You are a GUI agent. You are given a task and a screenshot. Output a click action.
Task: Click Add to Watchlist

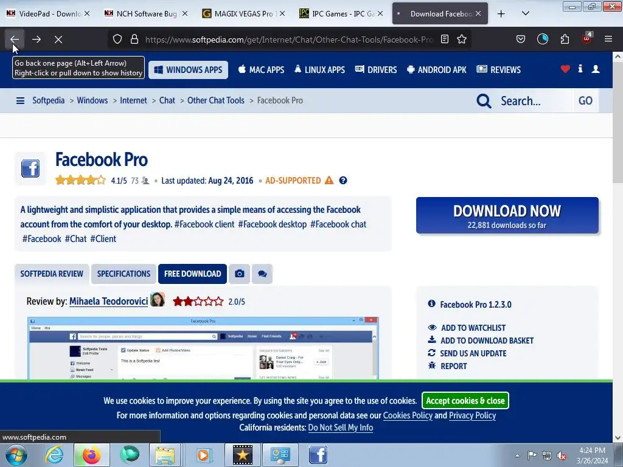click(473, 328)
